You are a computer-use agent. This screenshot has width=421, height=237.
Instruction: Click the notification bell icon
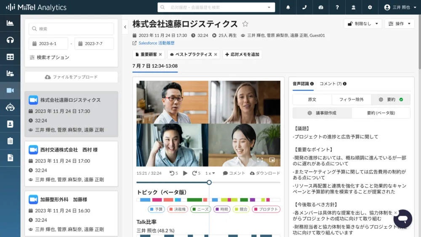coord(288,7)
